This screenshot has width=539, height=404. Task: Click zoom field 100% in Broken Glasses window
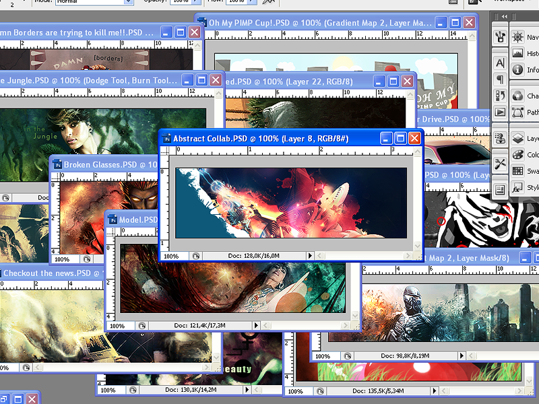[65, 259]
